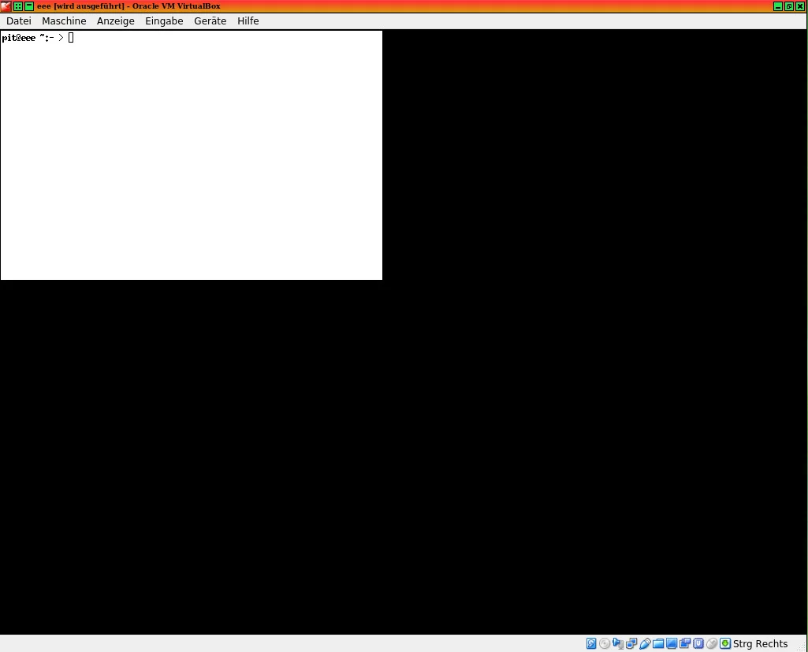808x652 pixels.
Task: Click the window title bar text
Action: tap(128, 6)
